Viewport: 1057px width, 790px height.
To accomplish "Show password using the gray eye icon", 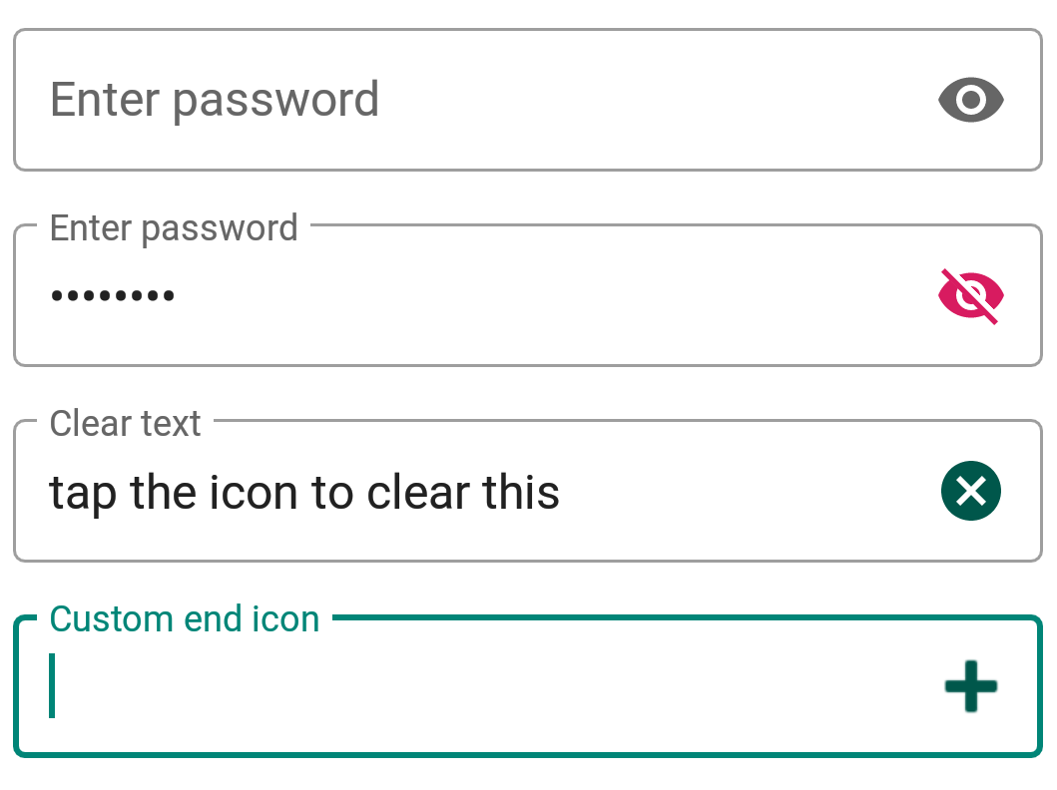I will 971,100.
